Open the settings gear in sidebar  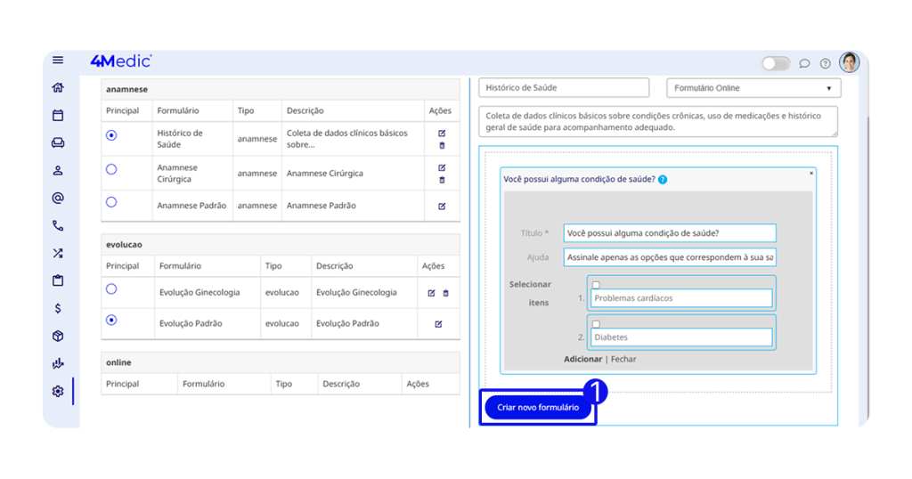[x=58, y=391]
